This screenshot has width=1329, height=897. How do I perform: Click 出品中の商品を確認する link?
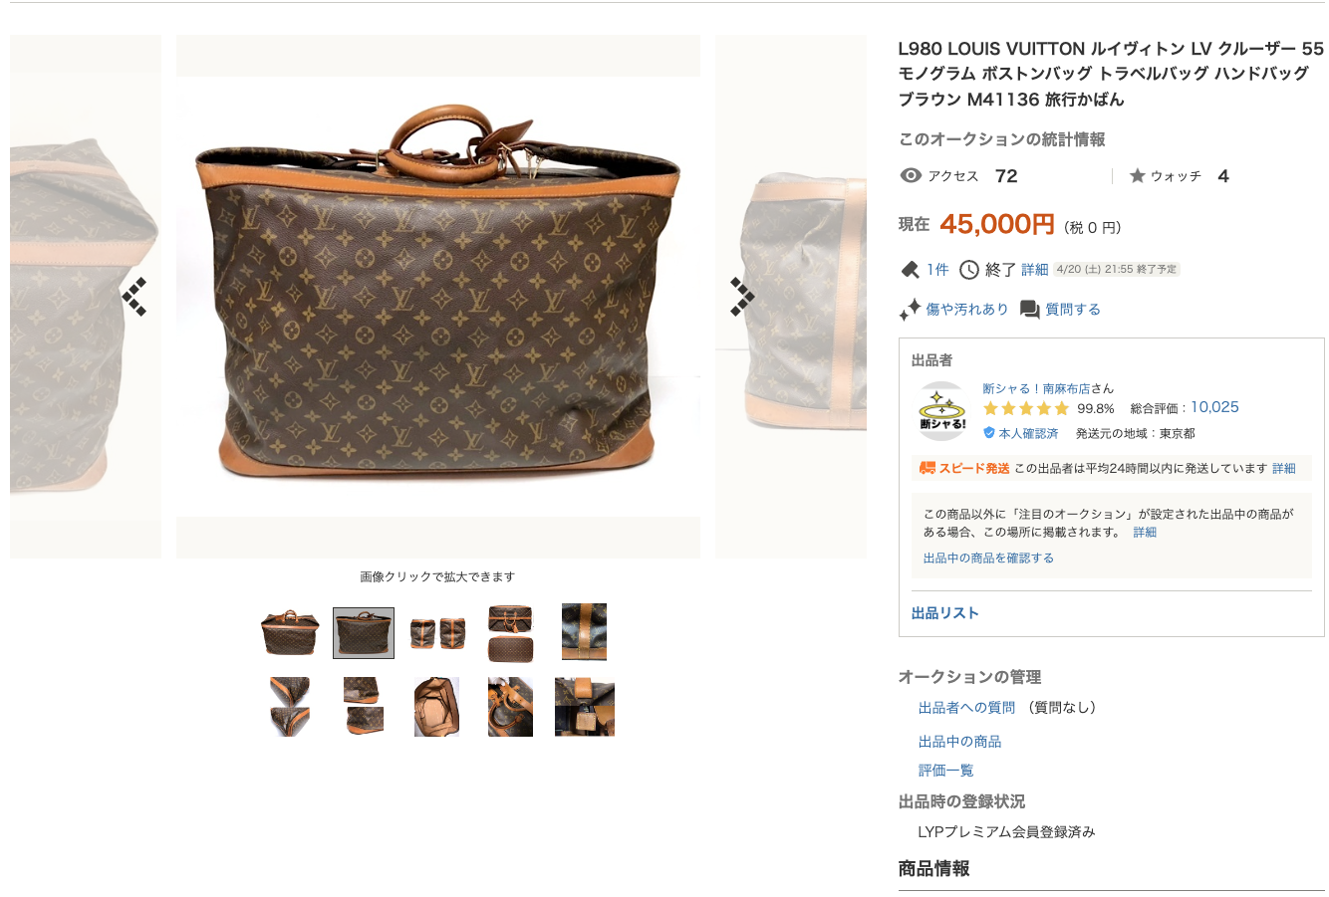click(x=988, y=559)
